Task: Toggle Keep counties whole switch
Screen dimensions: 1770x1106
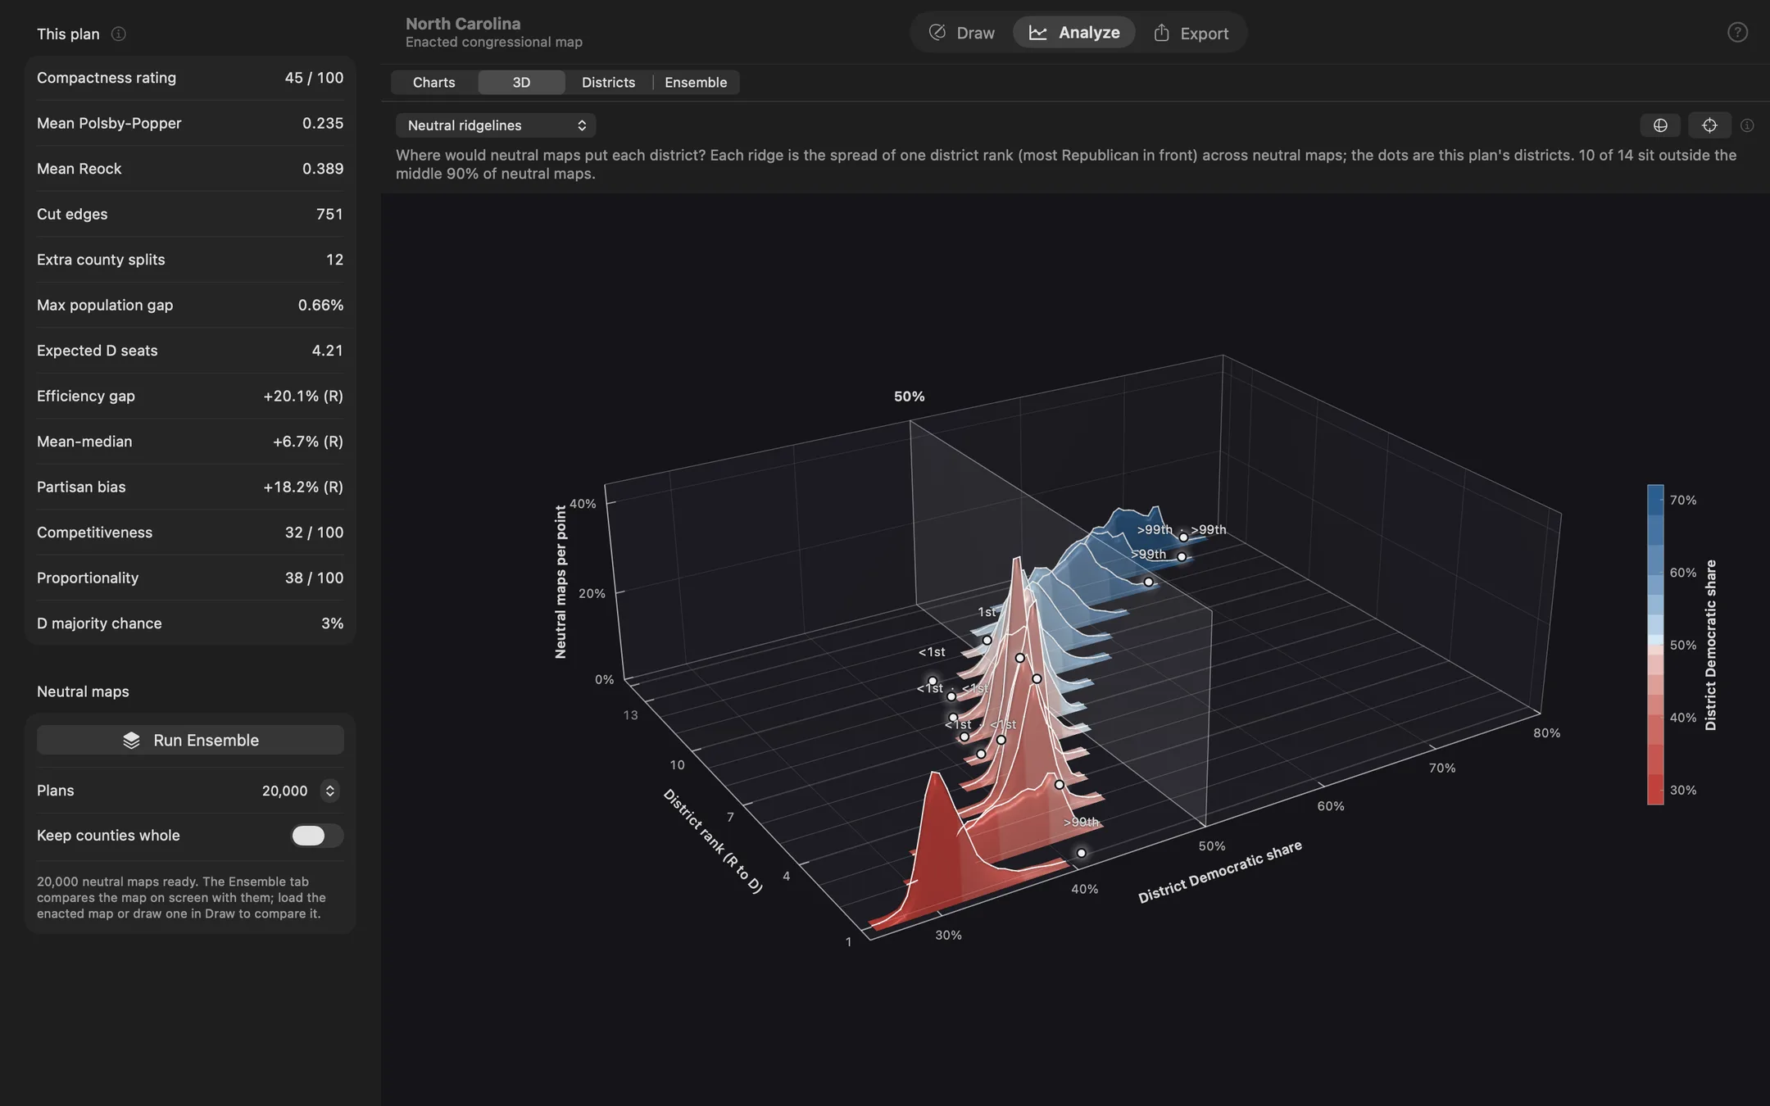Action: tap(317, 836)
